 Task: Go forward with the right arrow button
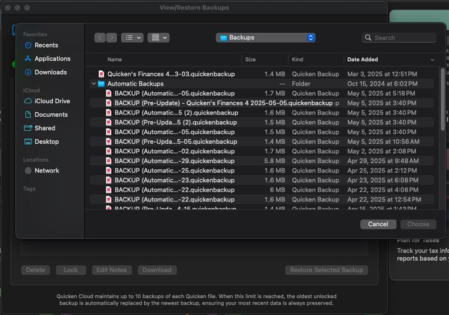[x=111, y=38]
